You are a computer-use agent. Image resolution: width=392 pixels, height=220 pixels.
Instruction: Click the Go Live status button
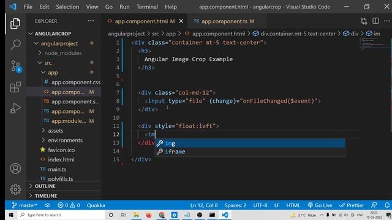coord(320,205)
